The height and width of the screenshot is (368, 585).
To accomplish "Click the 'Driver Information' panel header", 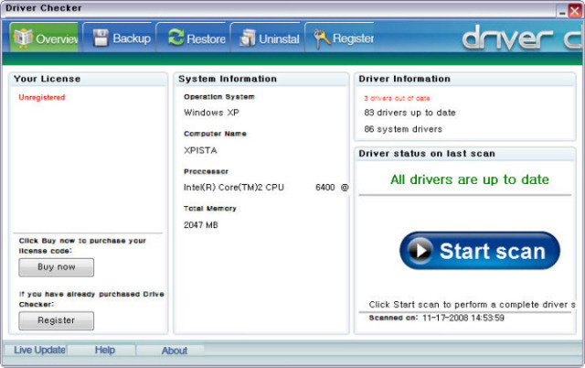I will pos(404,79).
